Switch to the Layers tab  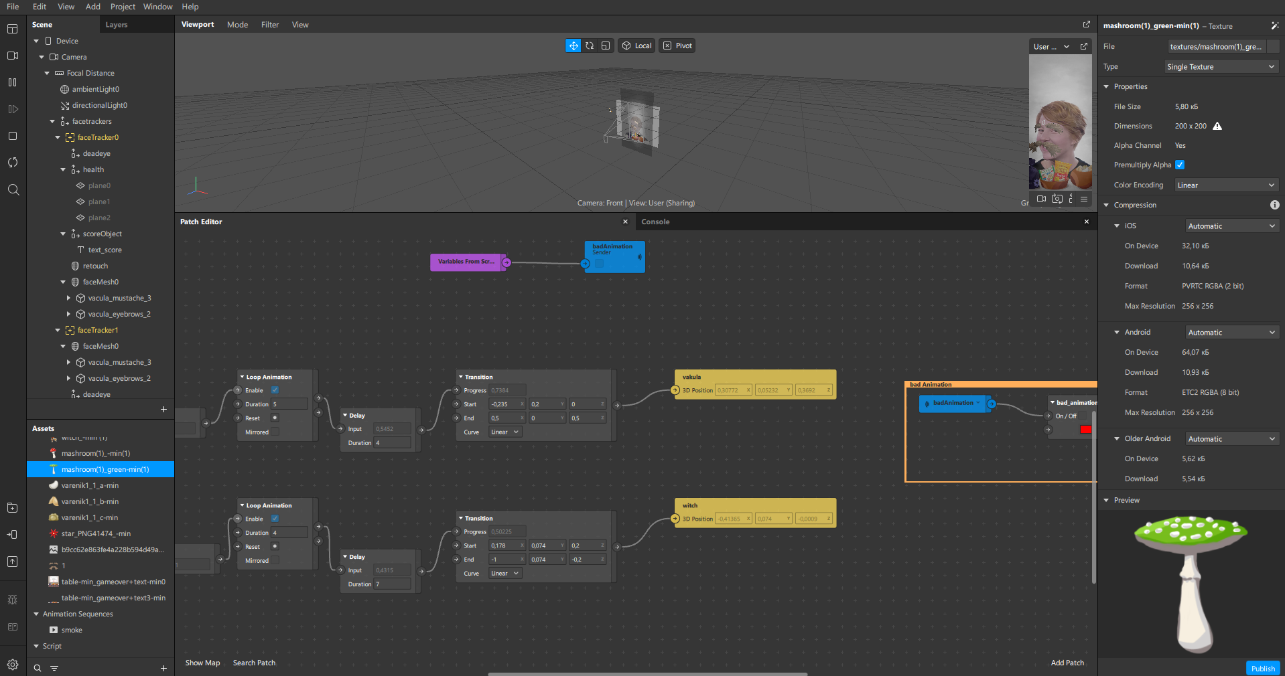[x=117, y=25]
